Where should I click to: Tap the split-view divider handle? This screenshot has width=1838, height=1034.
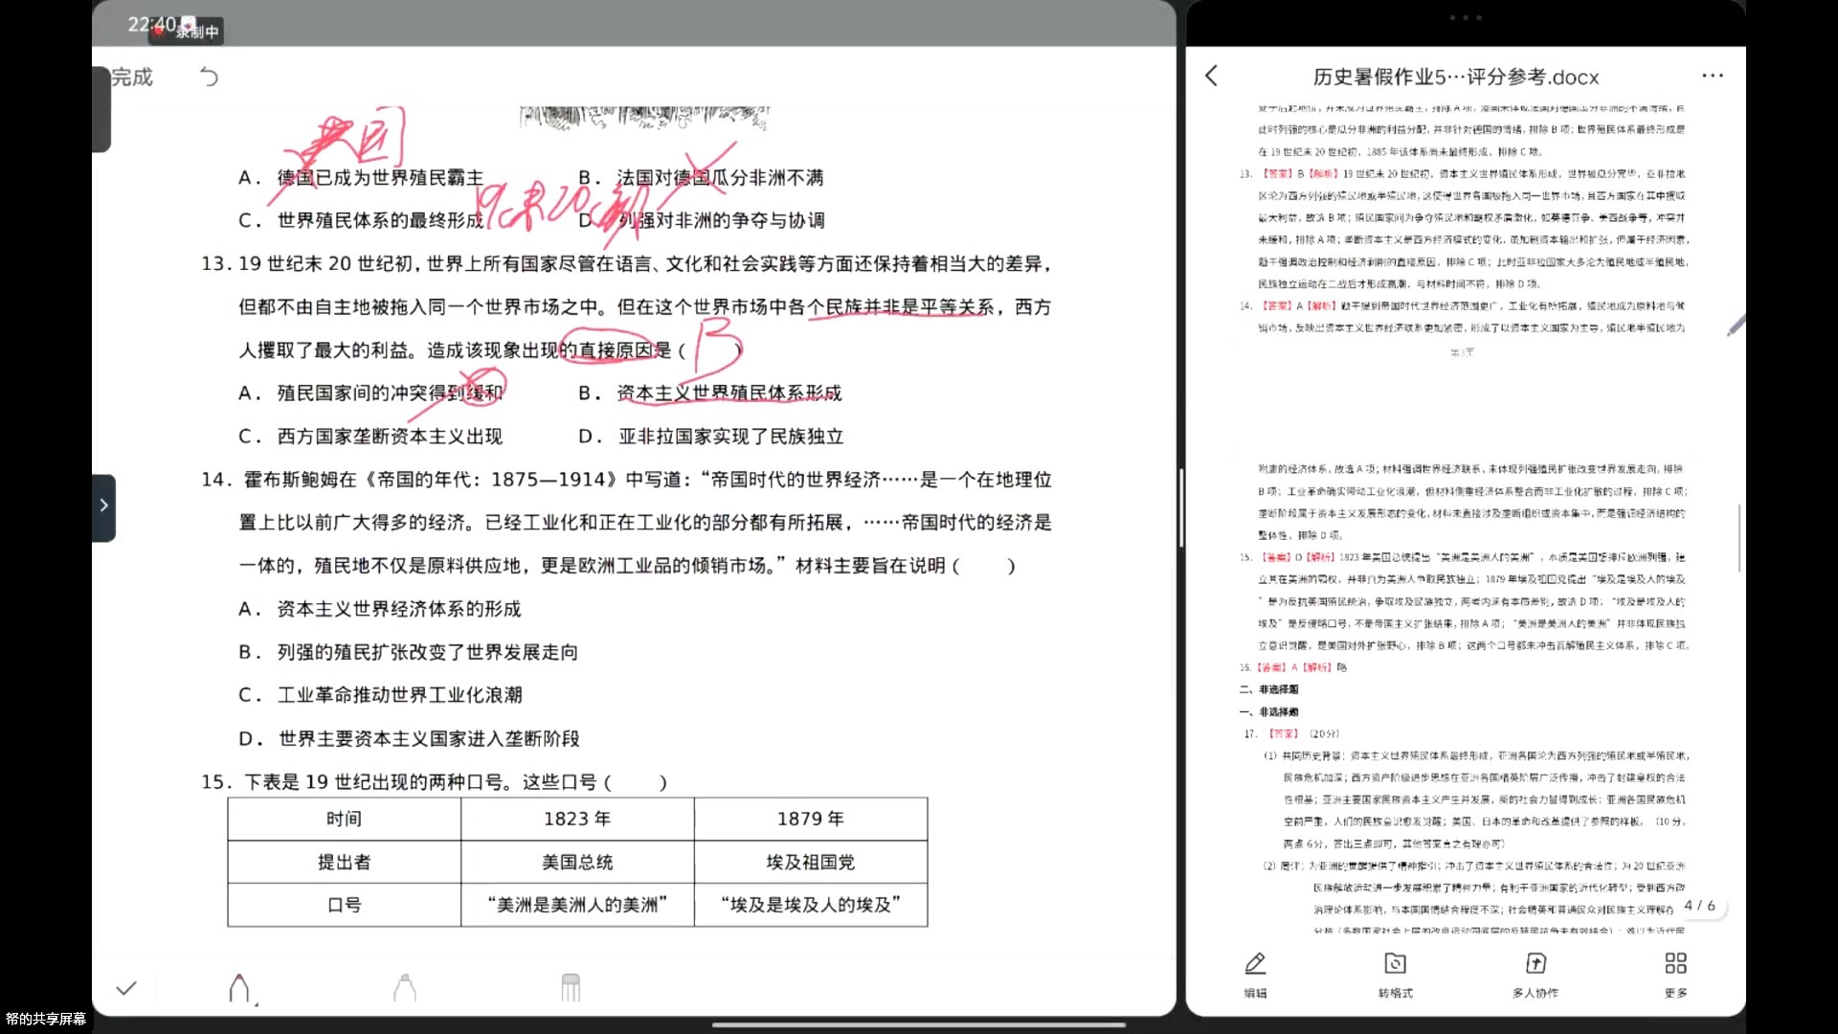(x=1181, y=507)
